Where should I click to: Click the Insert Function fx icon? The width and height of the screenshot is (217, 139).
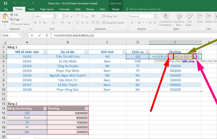47,36
